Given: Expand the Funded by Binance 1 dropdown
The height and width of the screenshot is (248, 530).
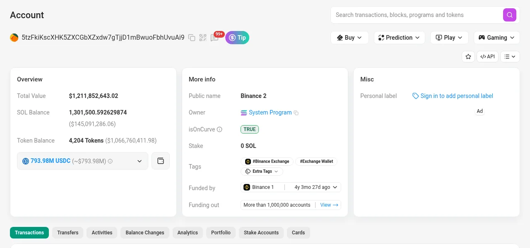Looking at the screenshot, I should pyautogui.click(x=291, y=187).
